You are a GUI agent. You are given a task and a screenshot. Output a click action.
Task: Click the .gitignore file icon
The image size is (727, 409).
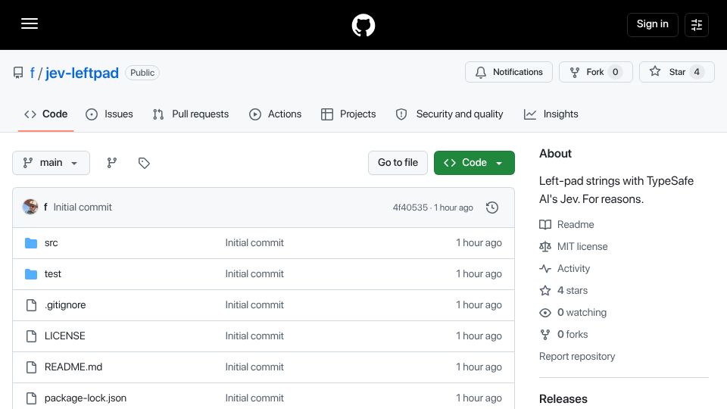[31, 305]
